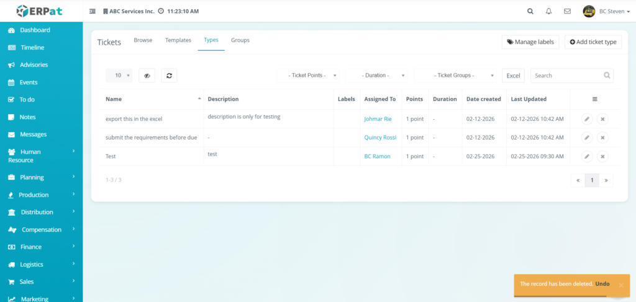Screen dimensions: 636x302
Task: Toggle column visibility with the eye icon
Action: tap(147, 76)
